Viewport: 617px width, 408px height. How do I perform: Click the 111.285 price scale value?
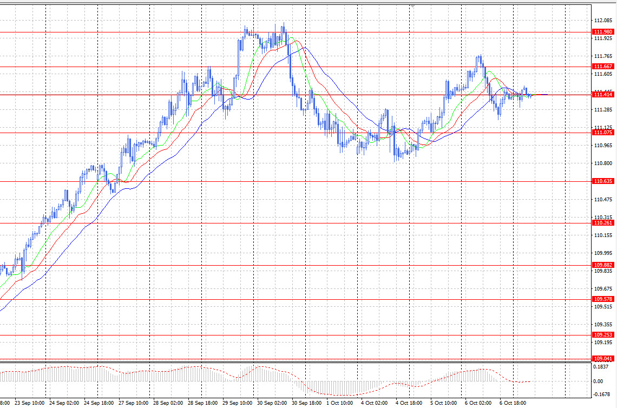pos(603,110)
